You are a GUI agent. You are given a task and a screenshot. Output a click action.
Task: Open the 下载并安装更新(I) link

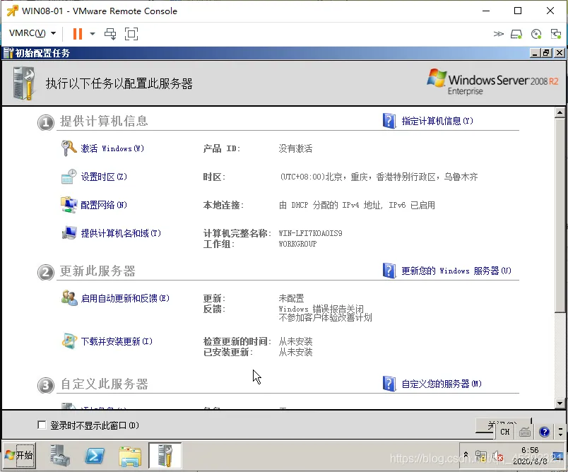(117, 341)
